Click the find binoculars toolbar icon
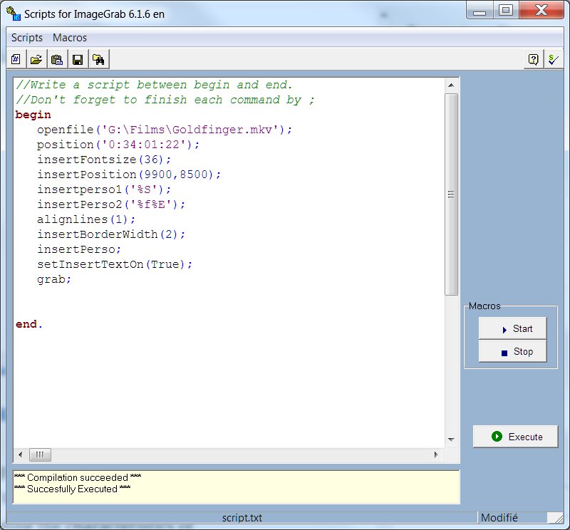Viewport: 570px width, 530px height. click(98, 59)
